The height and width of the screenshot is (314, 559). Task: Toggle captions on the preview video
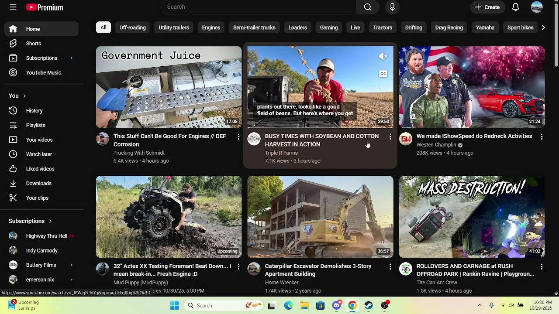(x=383, y=74)
